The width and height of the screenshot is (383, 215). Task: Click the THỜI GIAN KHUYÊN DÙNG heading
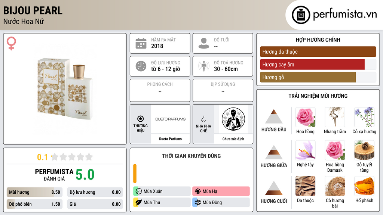191,156
